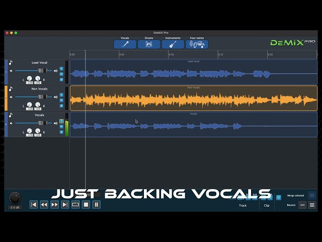This screenshot has height=242, width=322.
Task: Click the Non Vocals track name
Action: click(39, 89)
